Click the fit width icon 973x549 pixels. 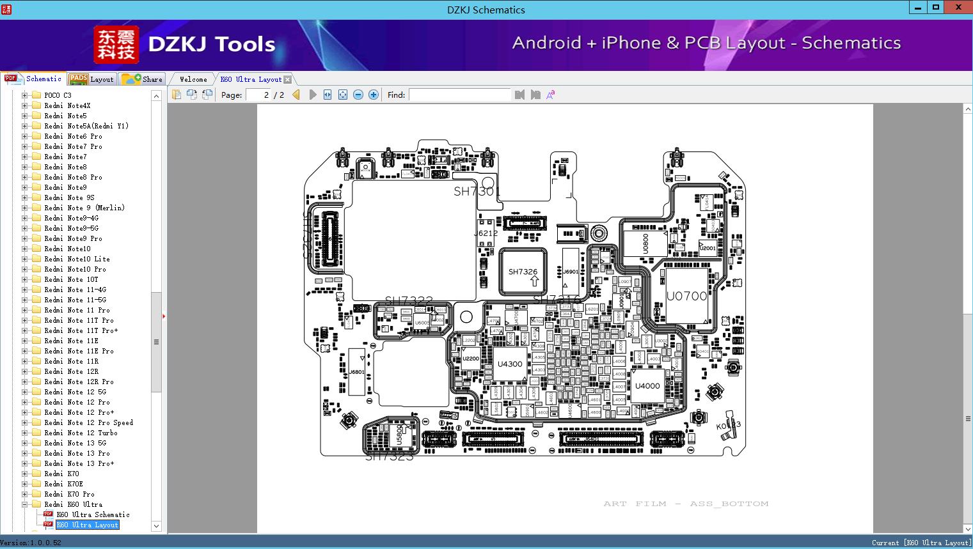point(328,95)
